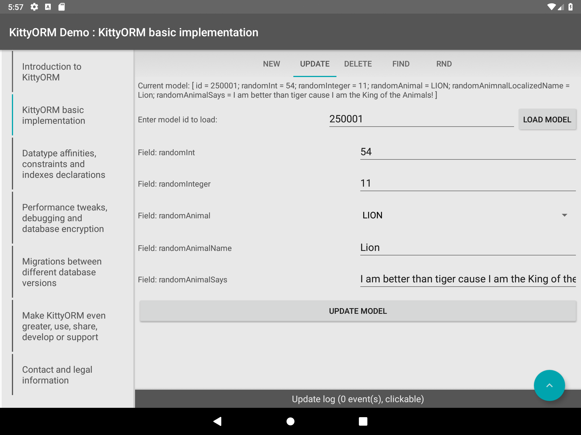Switch to the NEW tab
The height and width of the screenshot is (435, 581).
click(x=271, y=64)
